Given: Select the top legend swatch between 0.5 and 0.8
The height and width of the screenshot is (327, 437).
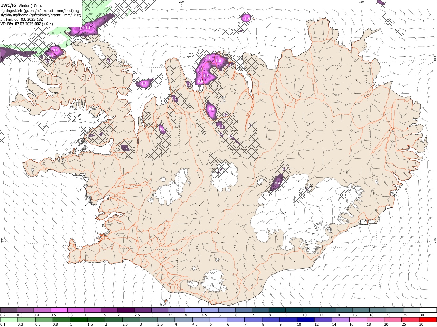Looking at the screenshot, I should [x=59, y=310].
